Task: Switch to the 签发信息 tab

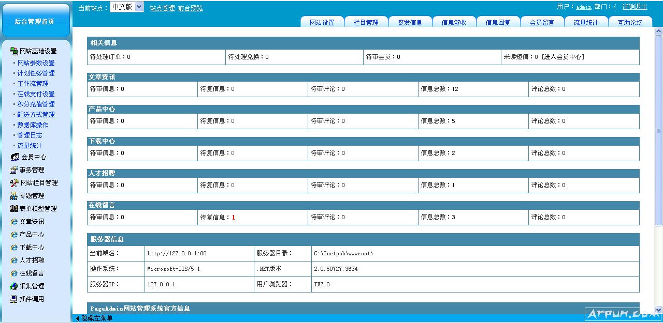Action: (x=410, y=22)
